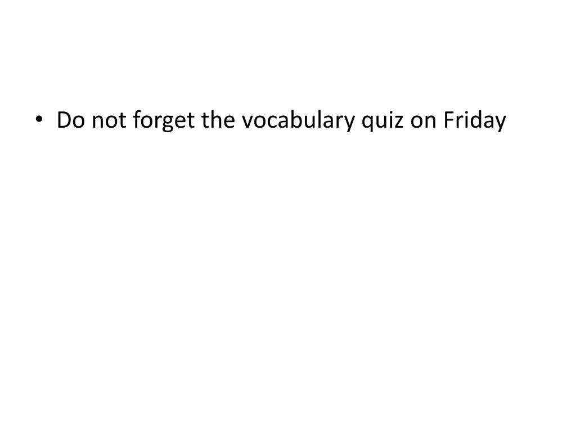
Task: Click the word "not" in the sentence
Action: [x=109, y=120]
